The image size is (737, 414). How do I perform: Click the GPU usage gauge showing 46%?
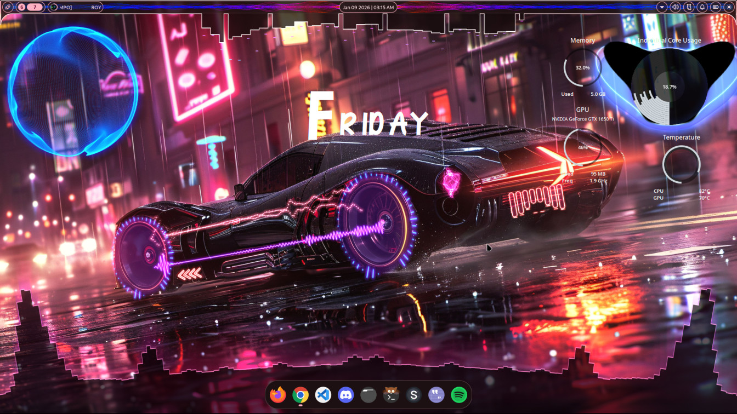coord(582,147)
